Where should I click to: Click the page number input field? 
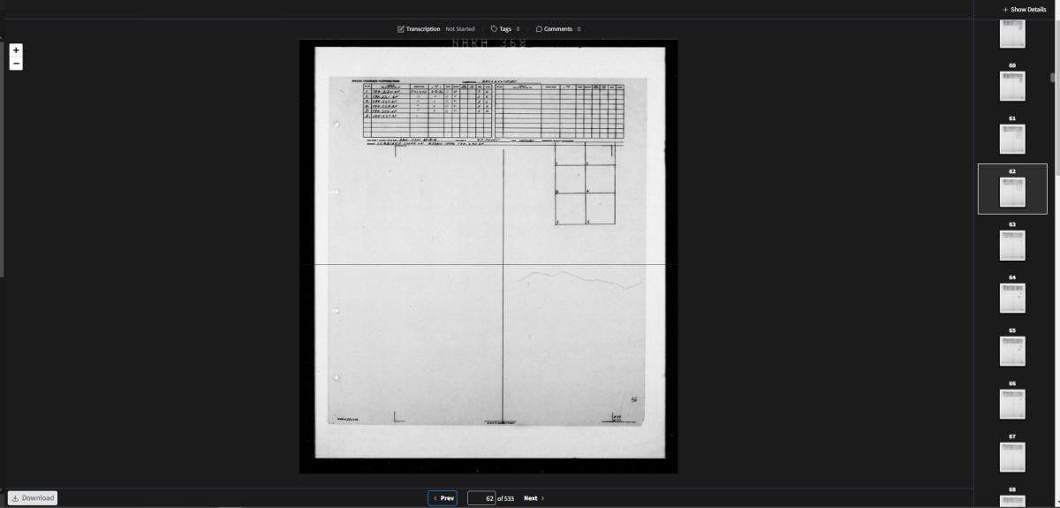point(481,498)
